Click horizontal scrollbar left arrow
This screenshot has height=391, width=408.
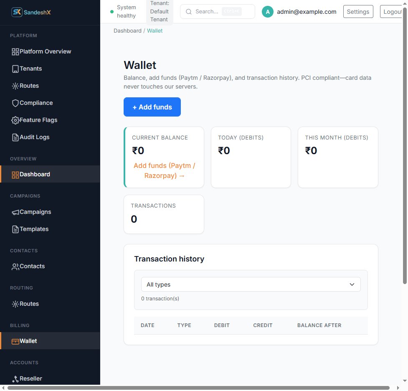3,388
